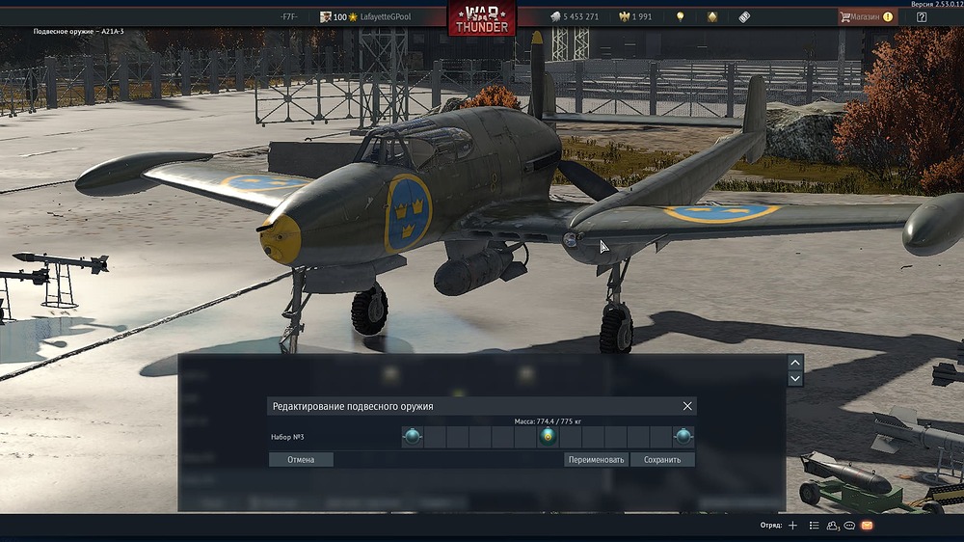Click the War Thunder logo
The height and width of the screenshot is (542, 964).
481,18
